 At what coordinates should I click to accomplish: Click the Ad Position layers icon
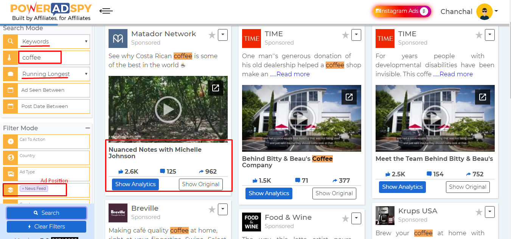(x=11, y=190)
